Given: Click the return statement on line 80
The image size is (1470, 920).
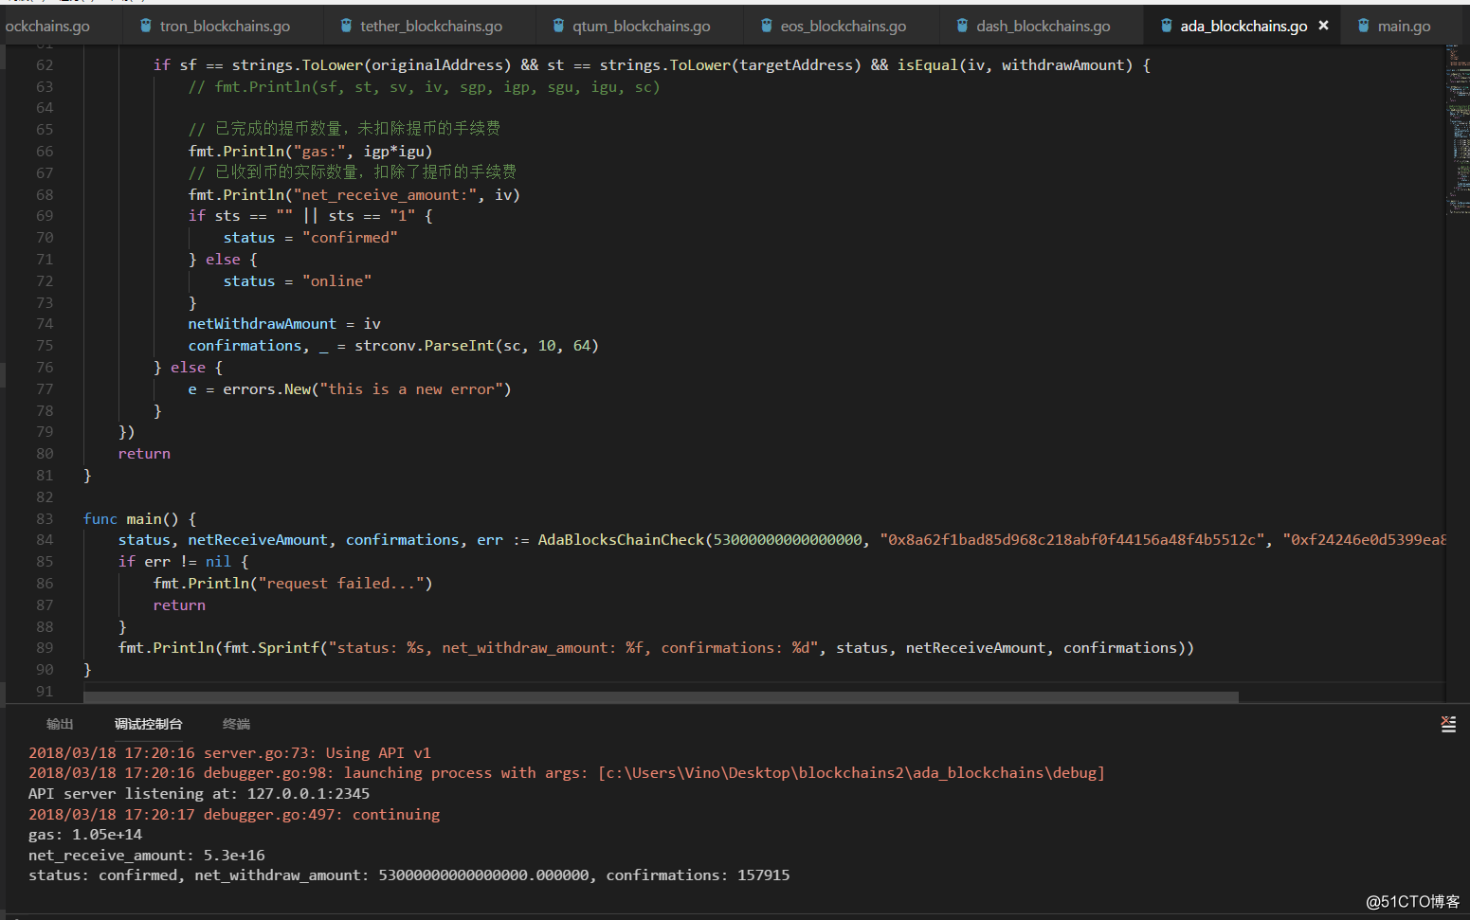Looking at the screenshot, I should point(144,454).
